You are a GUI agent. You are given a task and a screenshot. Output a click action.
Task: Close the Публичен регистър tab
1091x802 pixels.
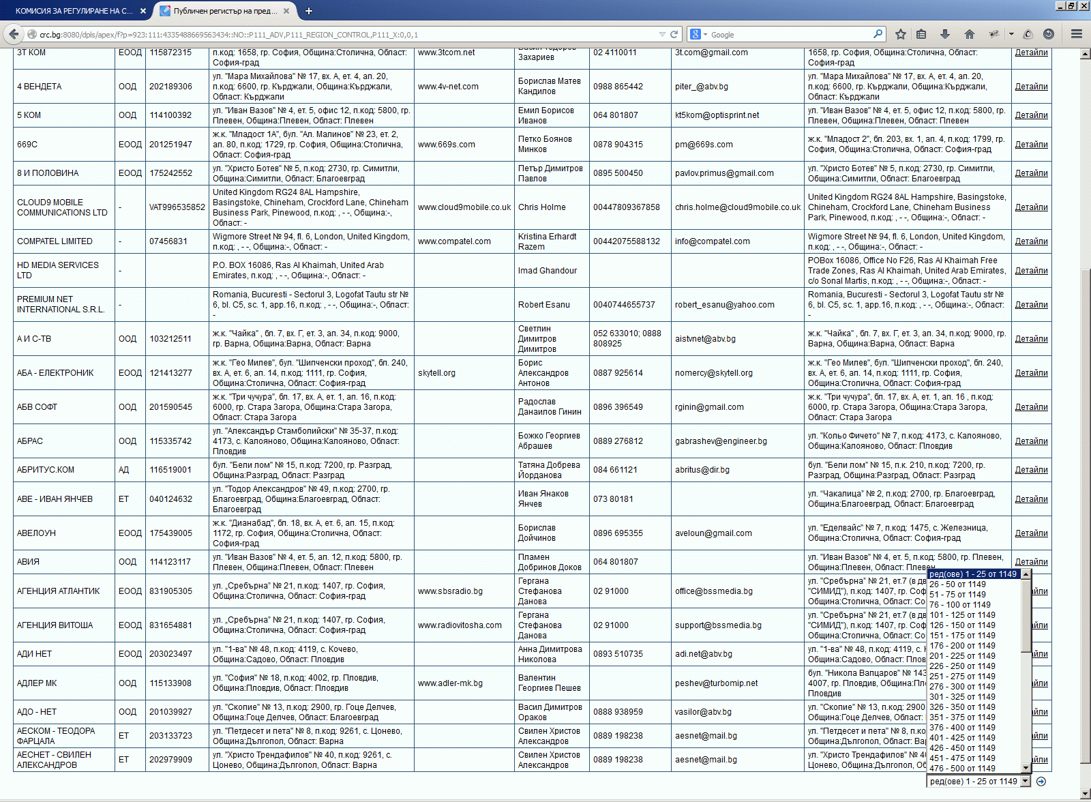pos(286,11)
